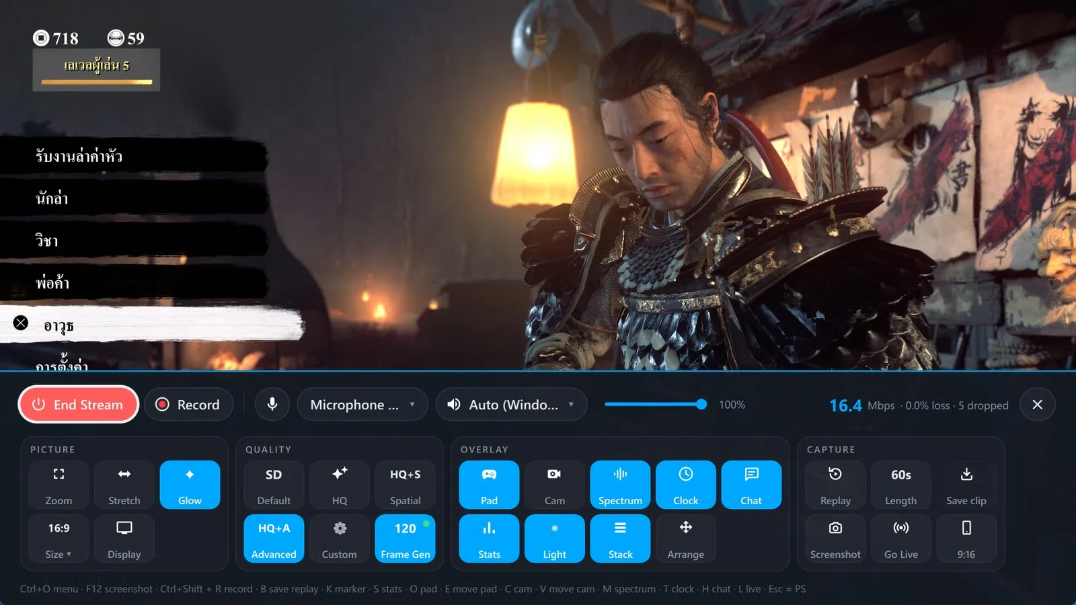Toggle the Stats overlay
The width and height of the screenshot is (1076, 605).
pyautogui.click(x=489, y=538)
